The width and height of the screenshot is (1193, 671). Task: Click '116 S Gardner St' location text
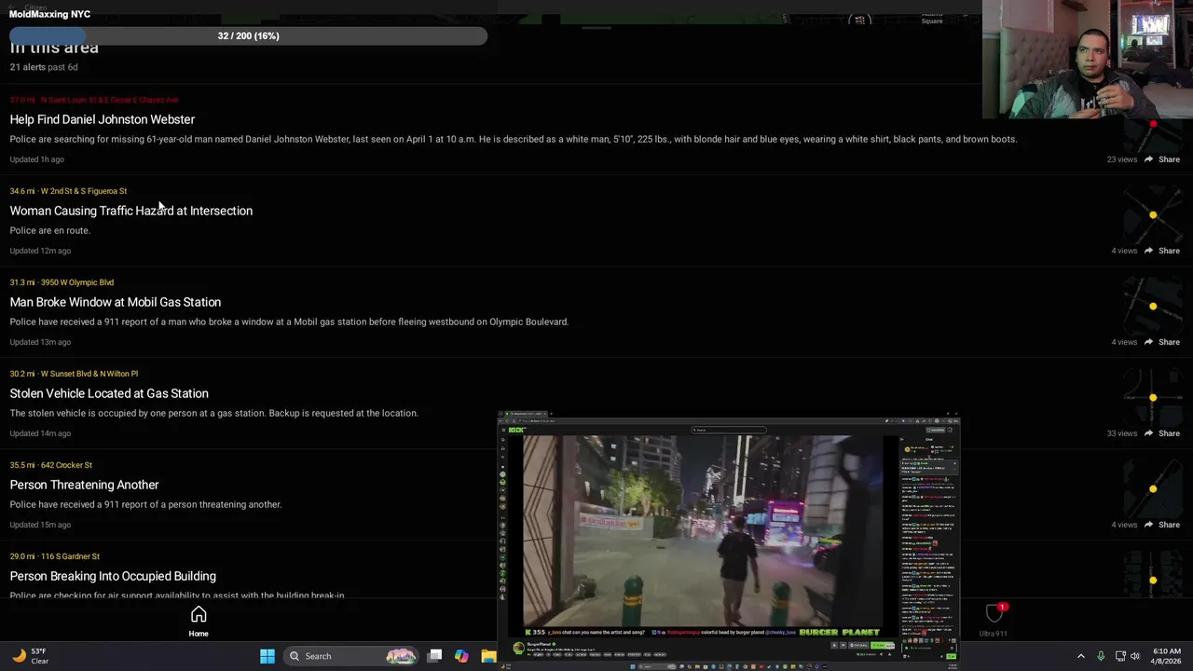click(70, 556)
